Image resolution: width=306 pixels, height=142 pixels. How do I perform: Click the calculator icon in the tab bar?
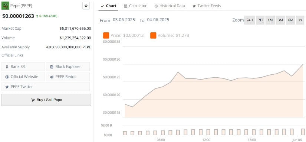pos(126,6)
